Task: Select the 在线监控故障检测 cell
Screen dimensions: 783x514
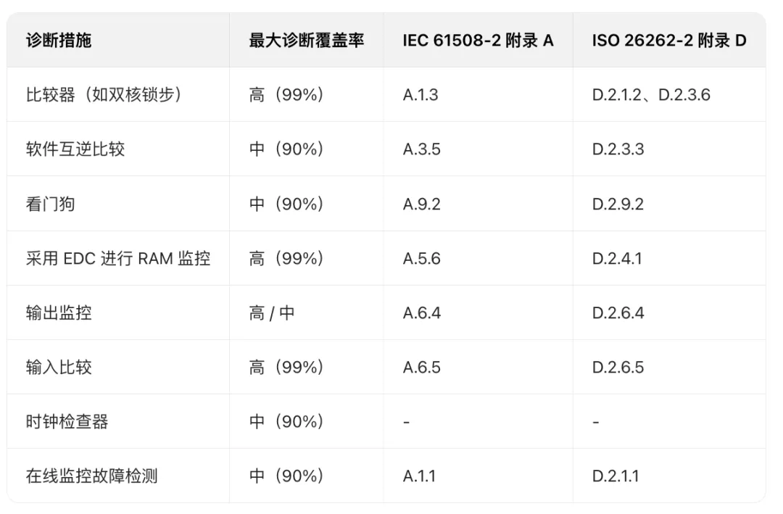Action: [x=91, y=476]
